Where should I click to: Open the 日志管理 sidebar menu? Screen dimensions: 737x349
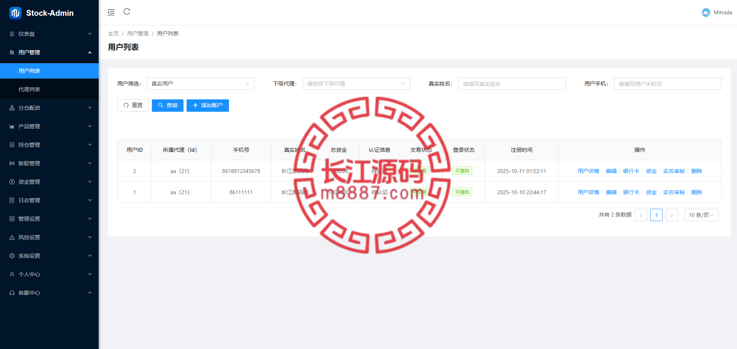(49, 200)
